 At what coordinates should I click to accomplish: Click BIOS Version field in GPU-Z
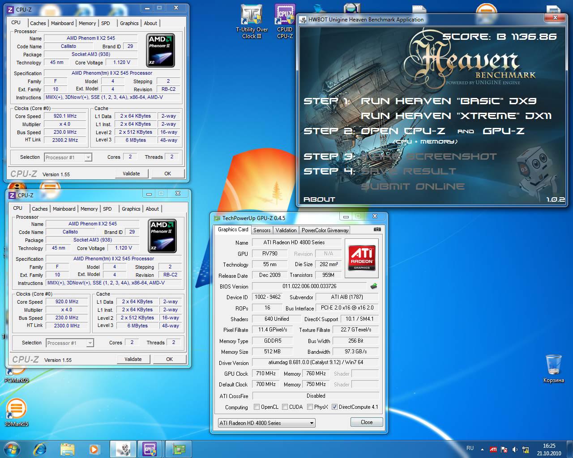pyautogui.click(x=309, y=286)
